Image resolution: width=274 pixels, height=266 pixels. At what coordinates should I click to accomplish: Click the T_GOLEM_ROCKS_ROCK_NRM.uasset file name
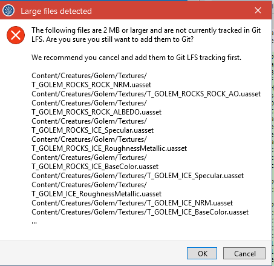pyautogui.click(x=91, y=85)
